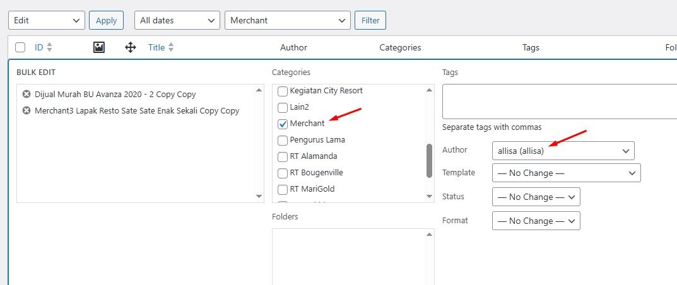Click inside the Tags text area
This screenshot has height=285, width=677.
coord(558,101)
